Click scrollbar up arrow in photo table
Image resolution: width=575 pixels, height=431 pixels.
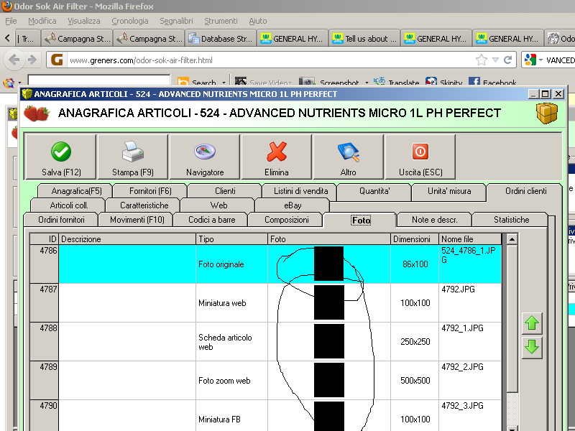(x=512, y=239)
